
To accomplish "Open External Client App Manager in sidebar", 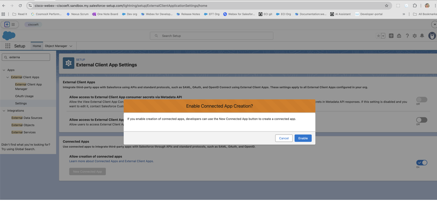I will click(x=28, y=87).
